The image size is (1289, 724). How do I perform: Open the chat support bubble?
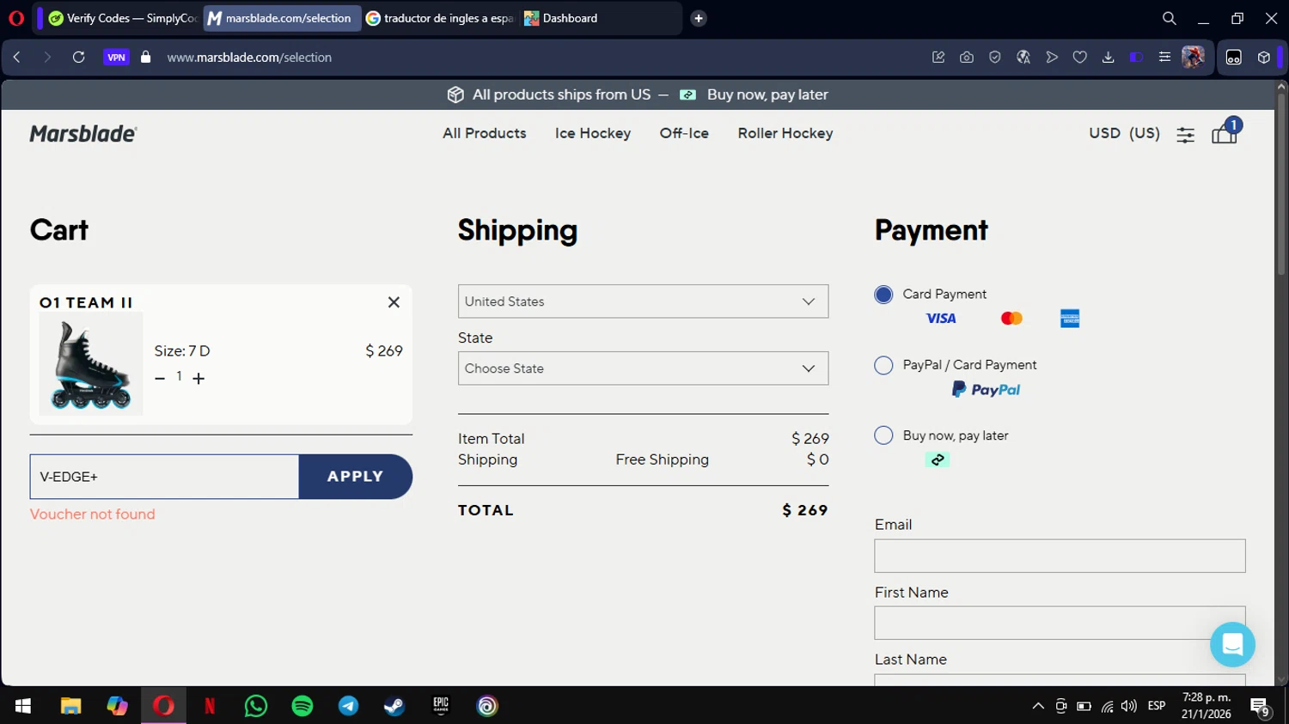tap(1232, 644)
